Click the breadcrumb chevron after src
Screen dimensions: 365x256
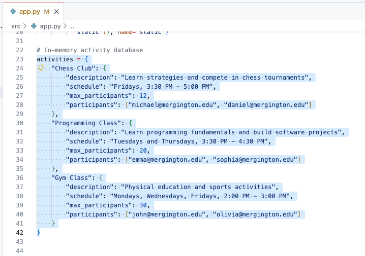tap(25, 26)
